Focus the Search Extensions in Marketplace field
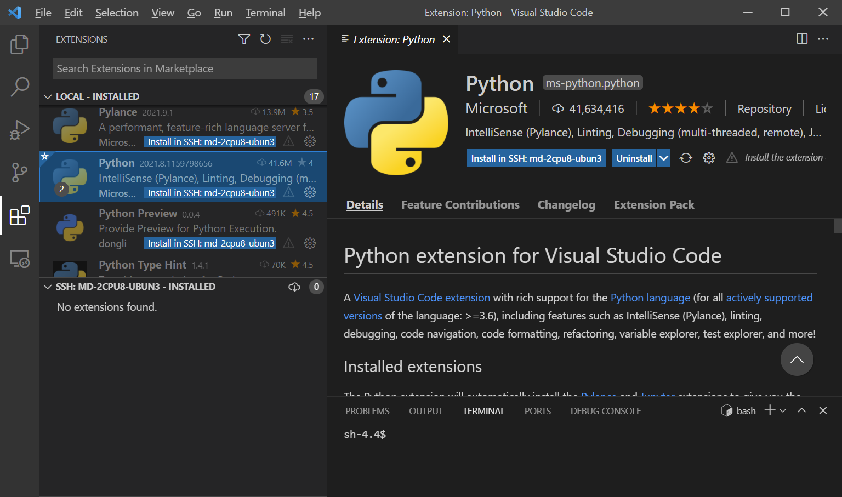 pyautogui.click(x=185, y=68)
